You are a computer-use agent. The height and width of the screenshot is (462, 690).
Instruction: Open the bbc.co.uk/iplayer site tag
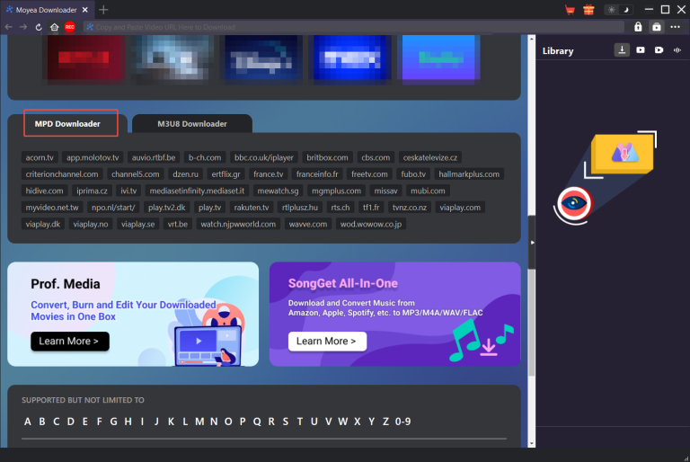coord(263,157)
